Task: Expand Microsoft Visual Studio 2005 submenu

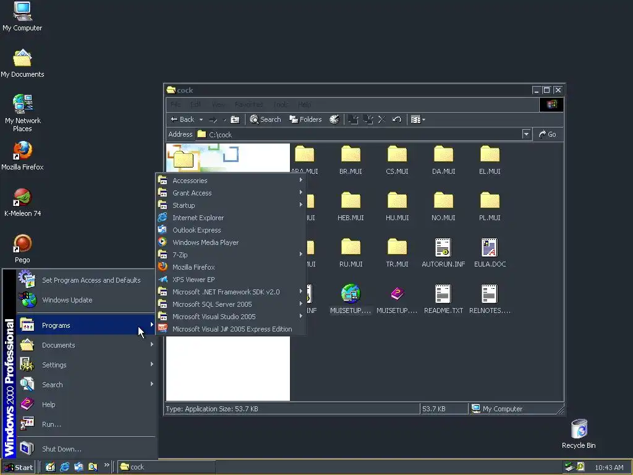Action: [231, 317]
